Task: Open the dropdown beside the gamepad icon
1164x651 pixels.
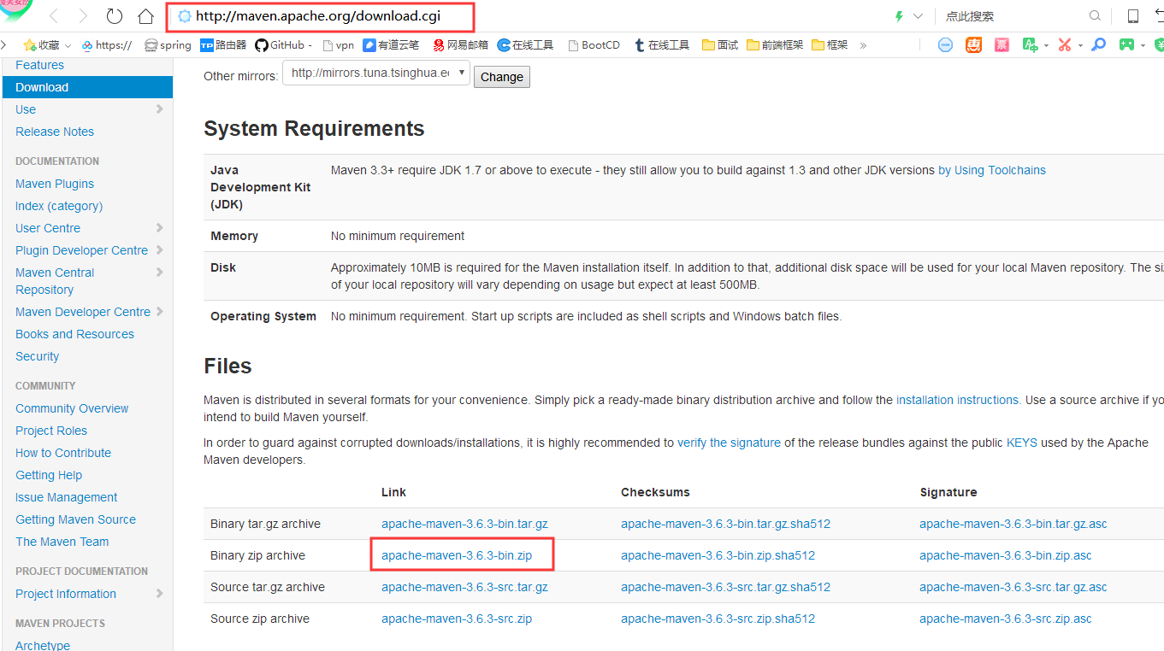Action: (1143, 46)
